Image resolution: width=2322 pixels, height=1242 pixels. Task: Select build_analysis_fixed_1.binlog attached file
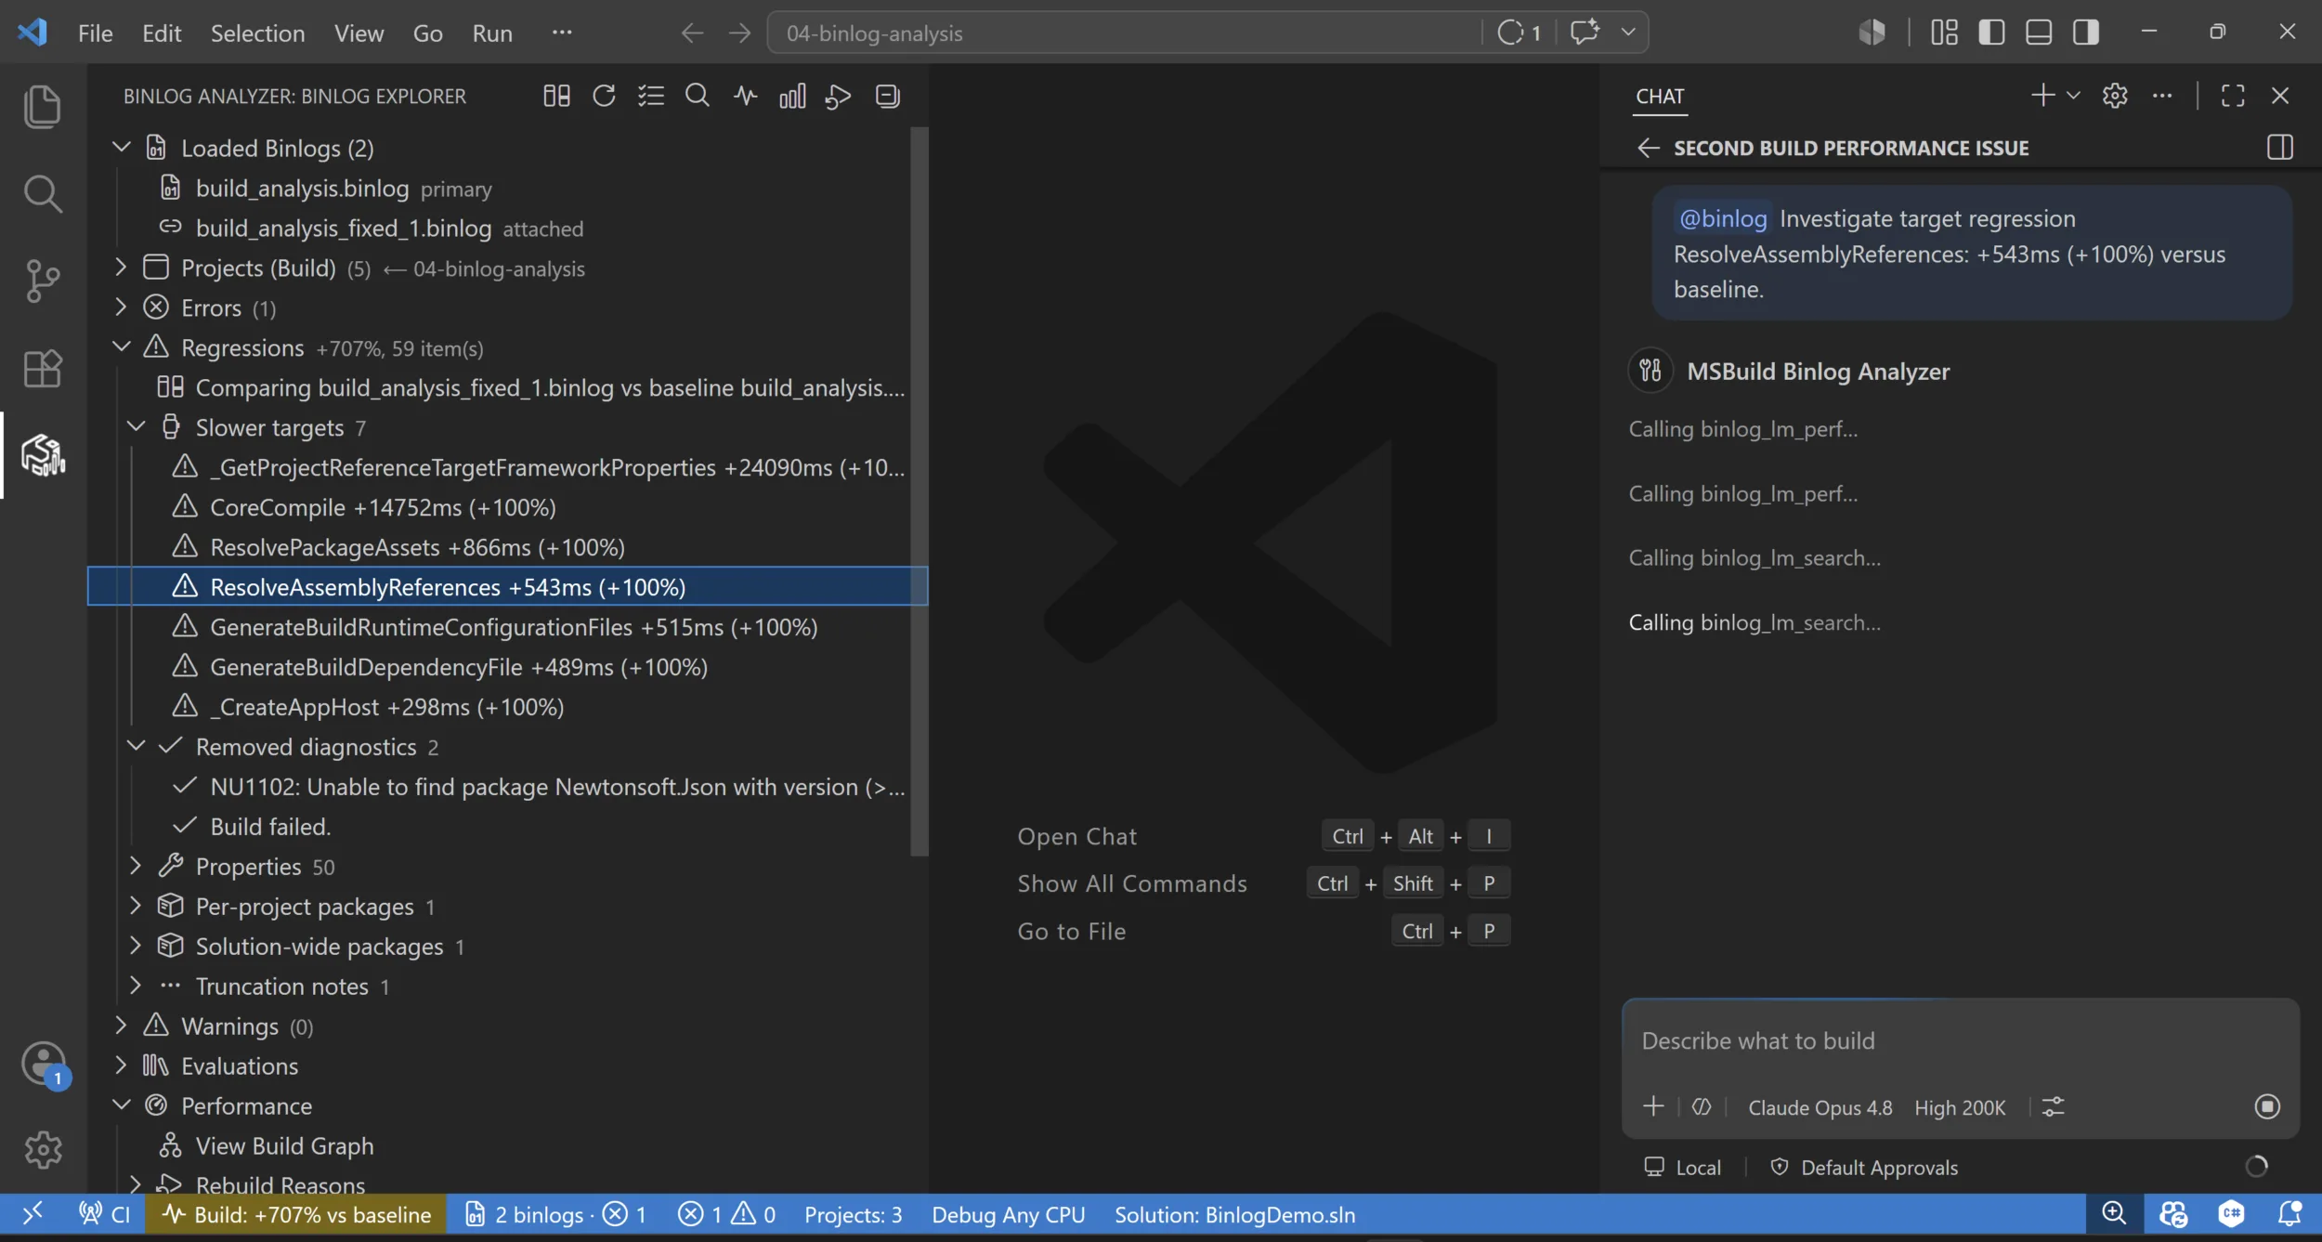(507, 228)
